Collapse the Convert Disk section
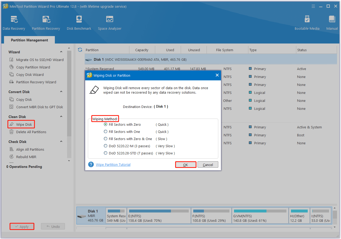Screen dimensions: 341x239 point(61,92)
